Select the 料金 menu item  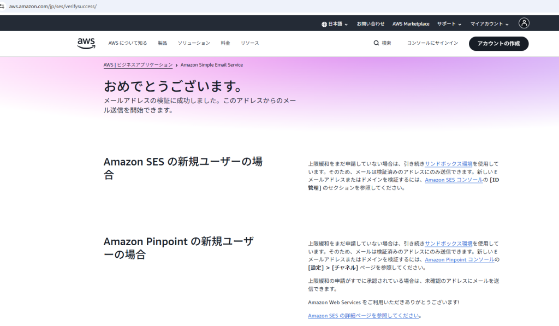(225, 43)
